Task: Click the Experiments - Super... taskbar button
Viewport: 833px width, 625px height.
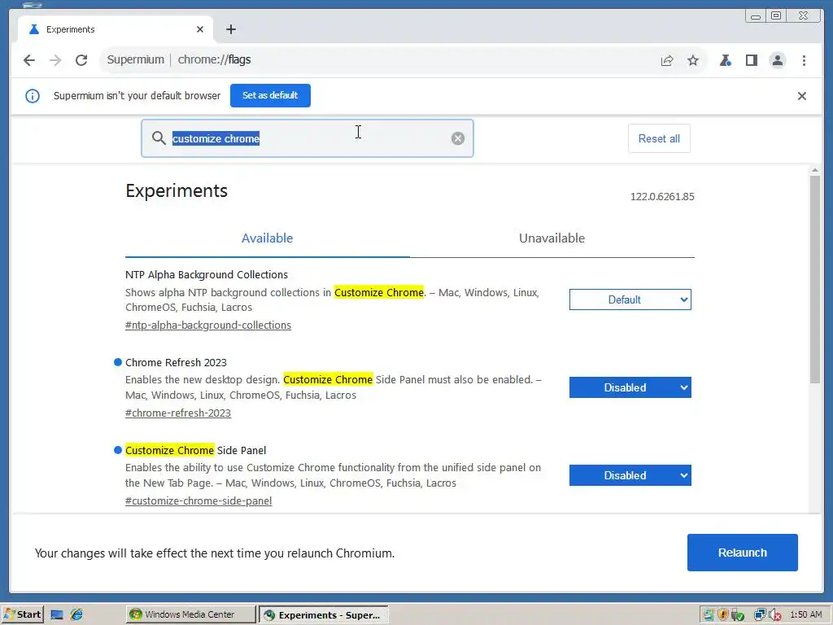Action: point(324,615)
